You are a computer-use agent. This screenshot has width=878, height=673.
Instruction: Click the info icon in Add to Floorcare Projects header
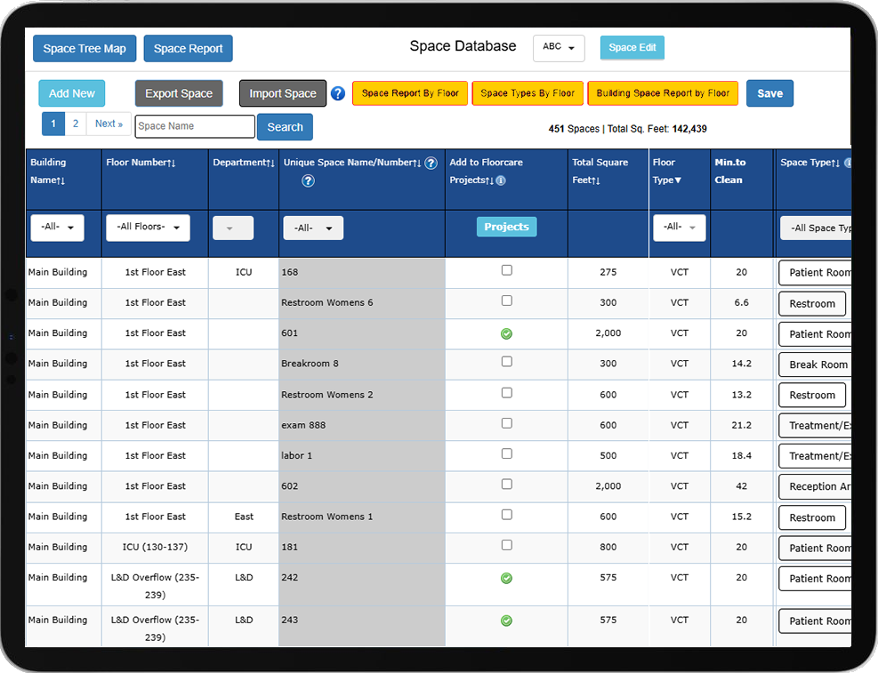pyautogui.click(x=501, y=180)
